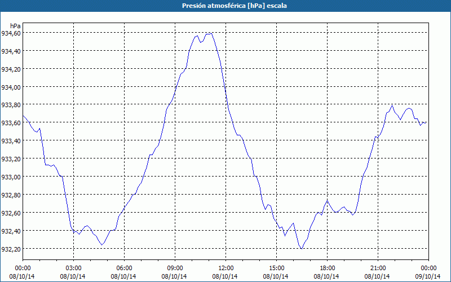Image resolution: width=451 pixels, height=282 pixels.
Task: Click the 00:00 label above first 08/10/14
Action: (x=23, y=268)
